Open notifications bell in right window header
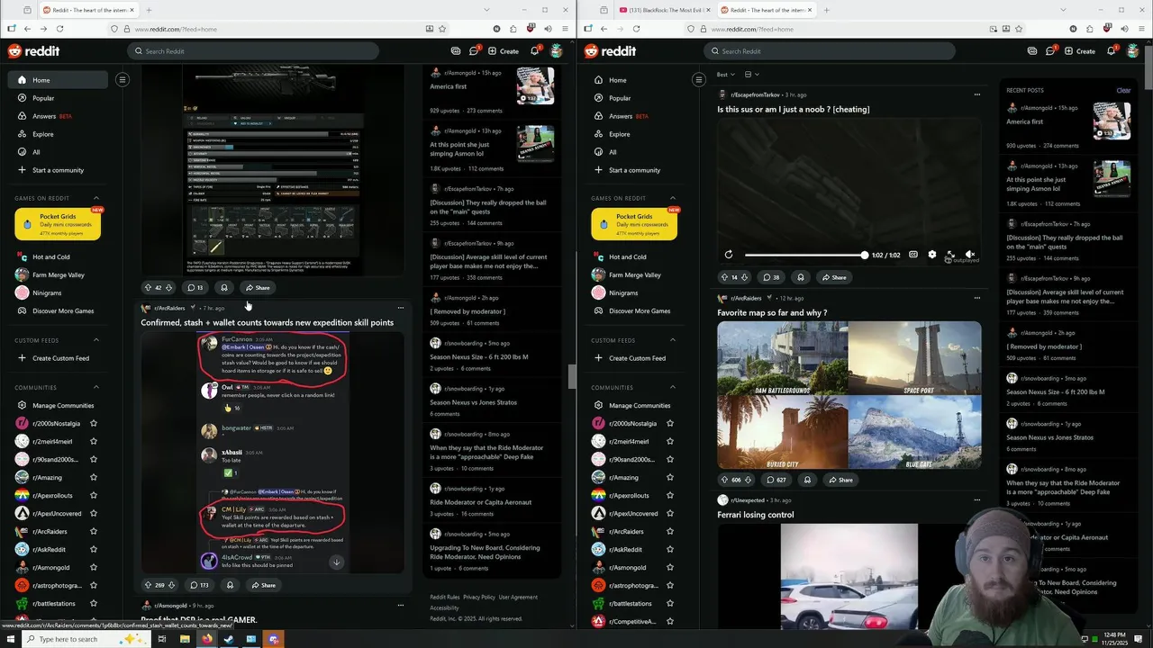The image size is (1153, 648). tap(1112, 51)
